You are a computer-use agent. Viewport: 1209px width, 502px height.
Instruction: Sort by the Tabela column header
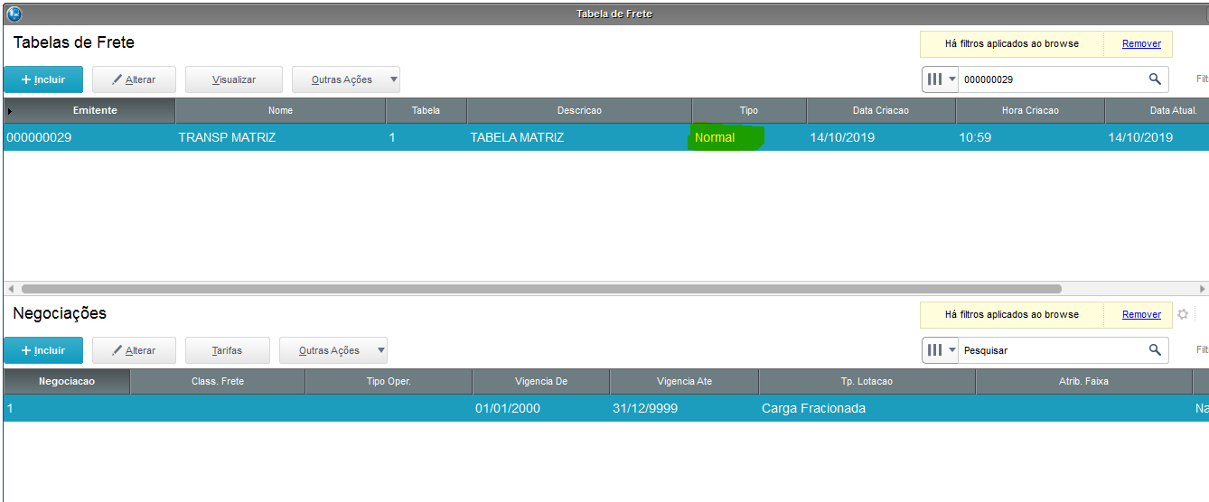tap(426, 110)
